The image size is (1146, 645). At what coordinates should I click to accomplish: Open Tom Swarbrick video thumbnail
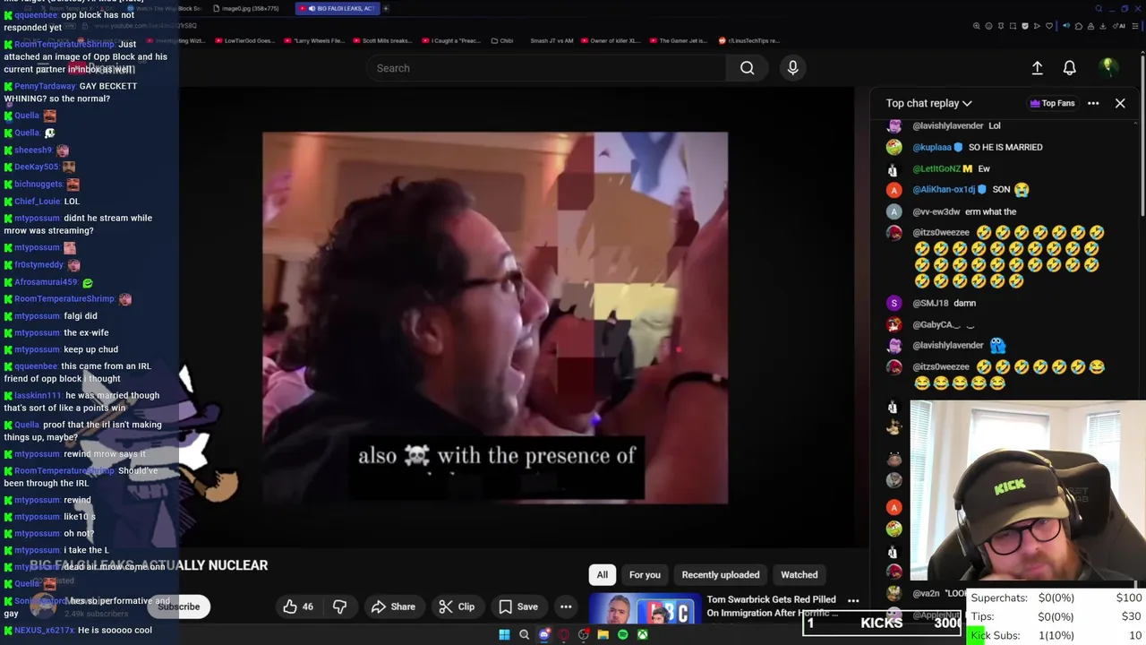(x=645, y=609)
